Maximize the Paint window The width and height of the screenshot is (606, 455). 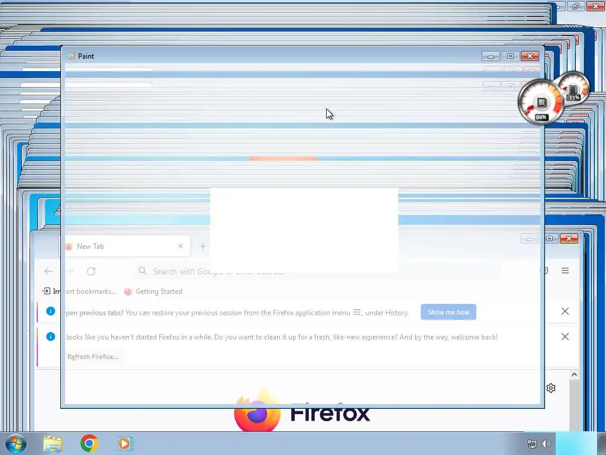point(510,56)
